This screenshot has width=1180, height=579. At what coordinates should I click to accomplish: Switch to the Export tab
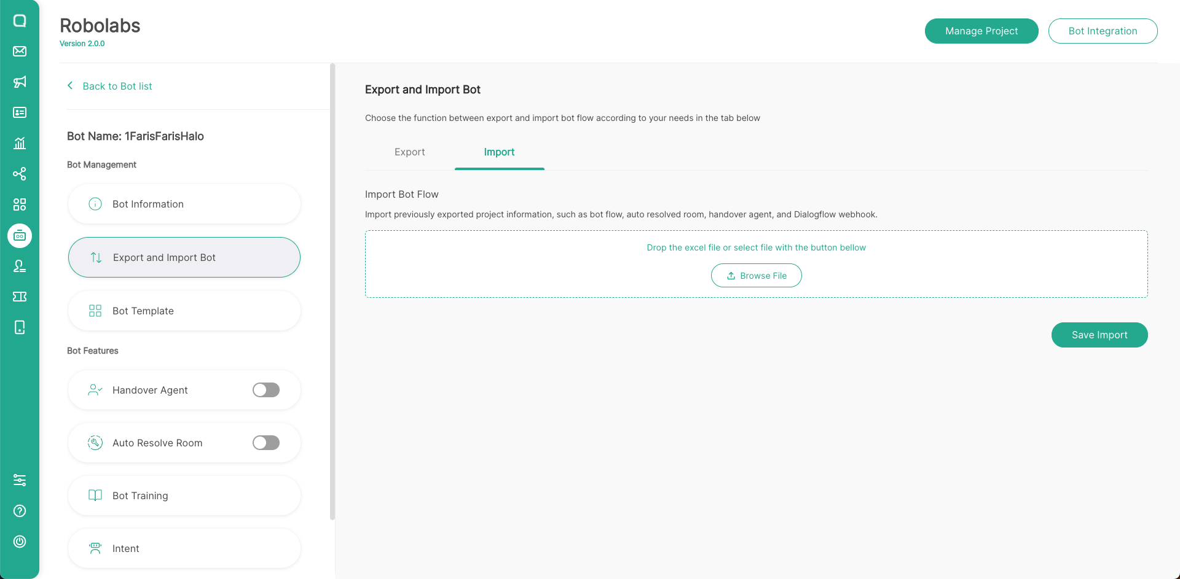(x=409, y=152)
